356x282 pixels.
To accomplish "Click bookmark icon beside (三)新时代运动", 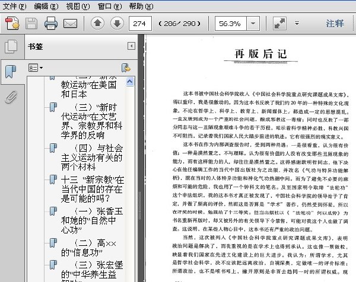I will coord(53,107).
